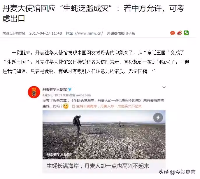Click the emoji face after 约吗?

coord(66,106)
